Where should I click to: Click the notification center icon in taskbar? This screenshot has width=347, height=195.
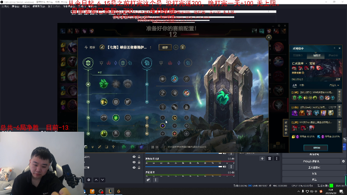[x=341, y=191]
